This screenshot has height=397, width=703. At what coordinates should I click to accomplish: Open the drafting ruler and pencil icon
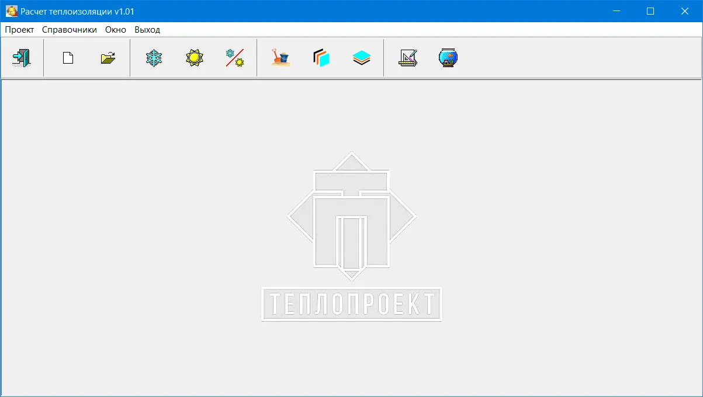(408, 58)
